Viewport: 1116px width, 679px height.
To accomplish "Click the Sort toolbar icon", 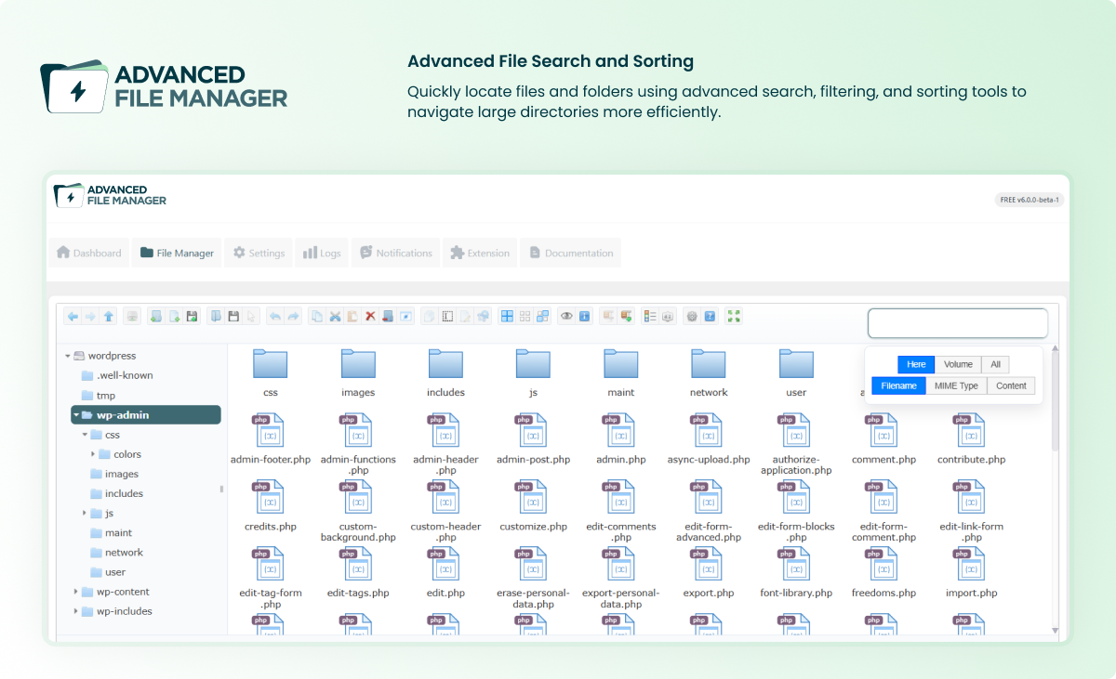I will (x=667, y=317).
